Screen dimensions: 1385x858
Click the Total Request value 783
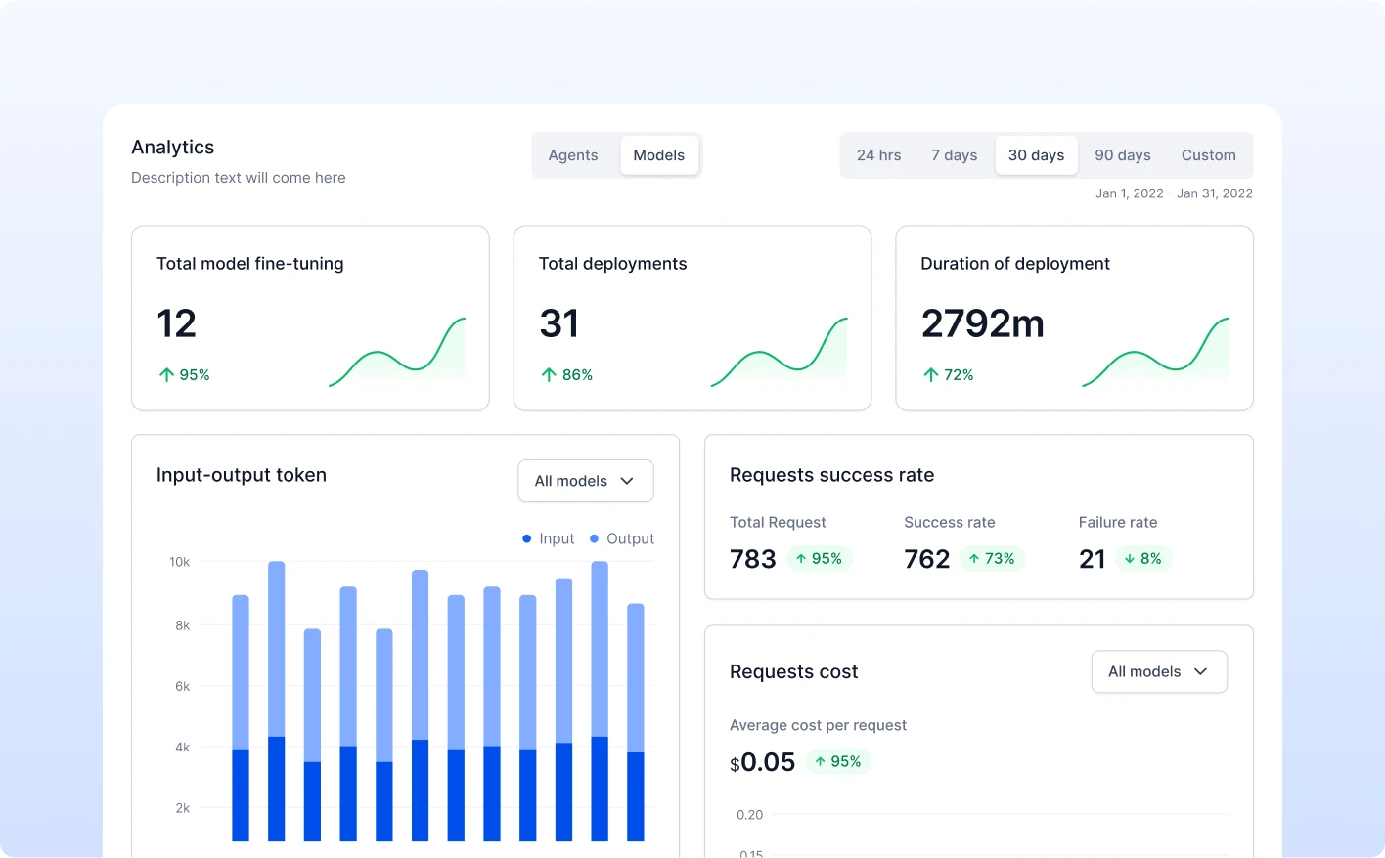[753, 559]
